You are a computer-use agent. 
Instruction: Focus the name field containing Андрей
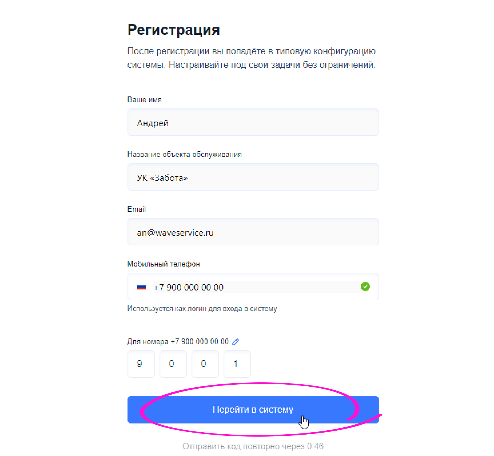253,122
